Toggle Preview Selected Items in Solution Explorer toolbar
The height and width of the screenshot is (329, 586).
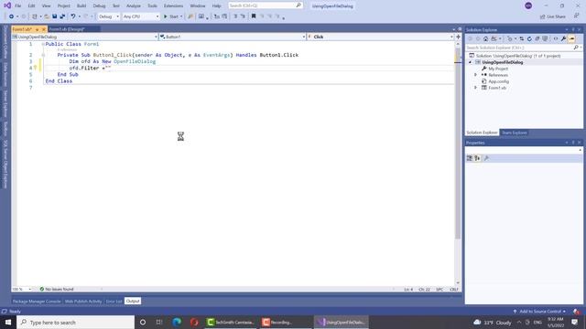pyautogui.click(x=571, y=38)
